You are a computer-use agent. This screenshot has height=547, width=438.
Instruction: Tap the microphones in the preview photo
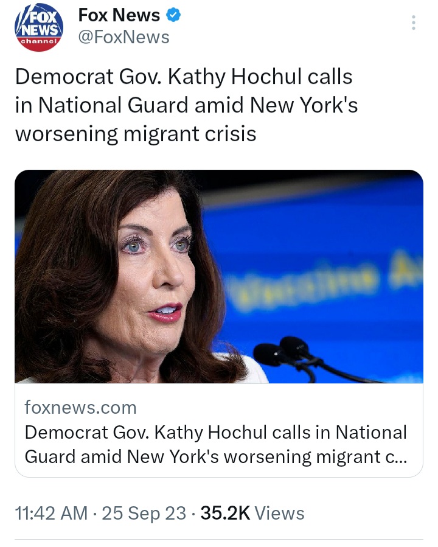[x=286, y=352]
